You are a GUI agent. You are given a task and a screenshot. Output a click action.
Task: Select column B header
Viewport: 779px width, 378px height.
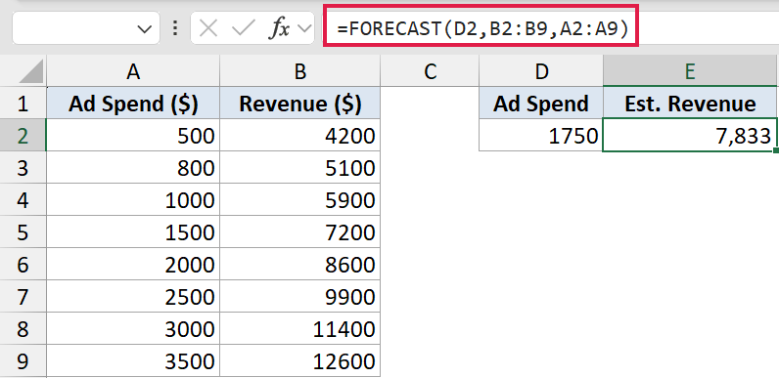click(x=300, y=71)
